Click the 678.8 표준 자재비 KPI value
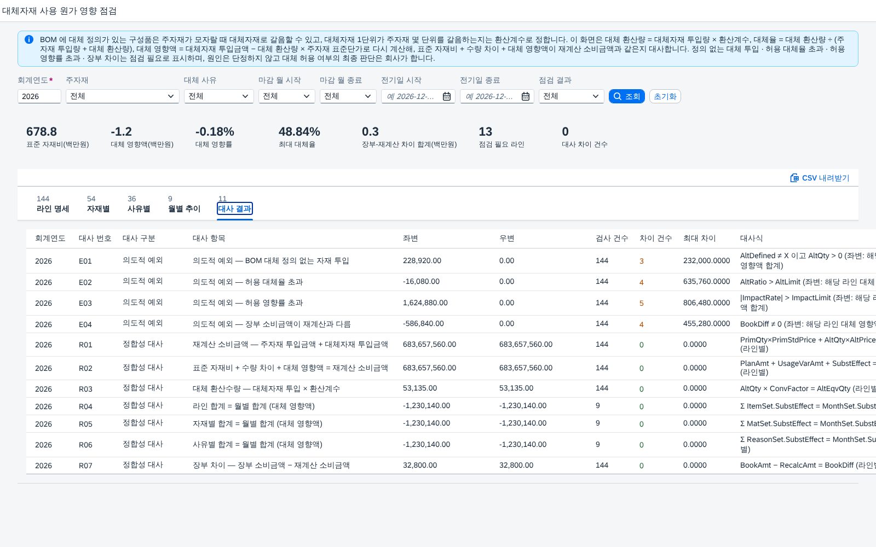876x547 pixels. [x=42, y=132]
